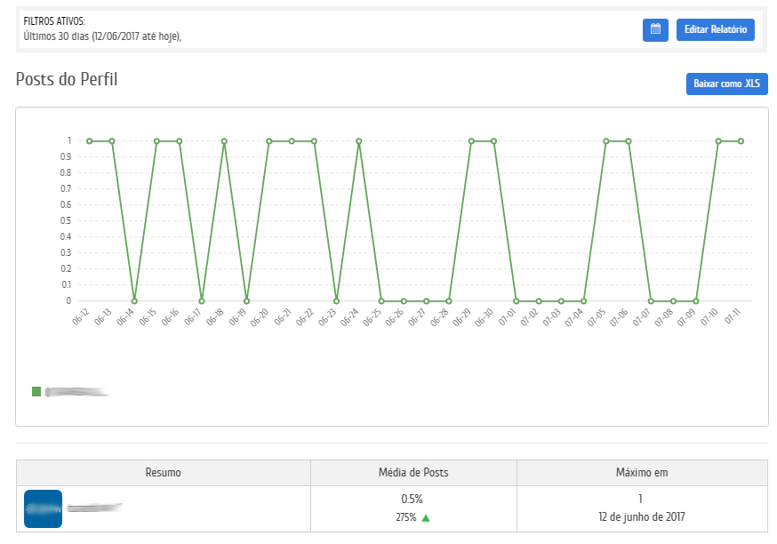This screenshot has height=544, width=777.
Task: Click the Editar Relatório button
Action: pyautogui.click(x=715, y=29)
